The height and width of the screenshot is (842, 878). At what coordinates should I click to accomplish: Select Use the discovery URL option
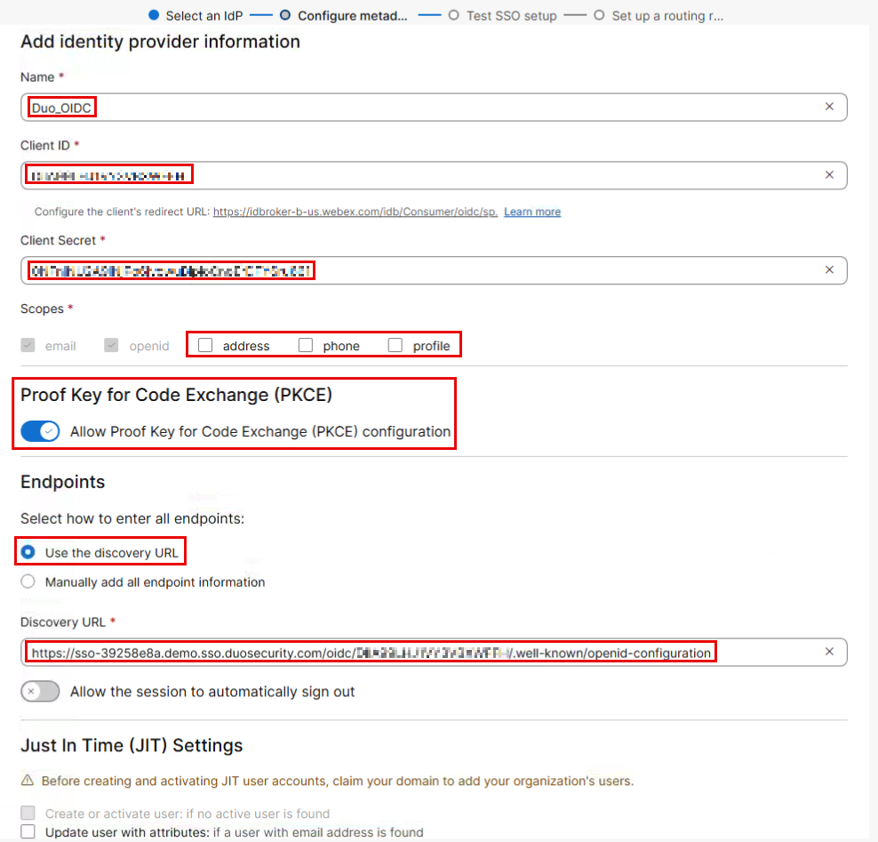(x=28, y=552)
